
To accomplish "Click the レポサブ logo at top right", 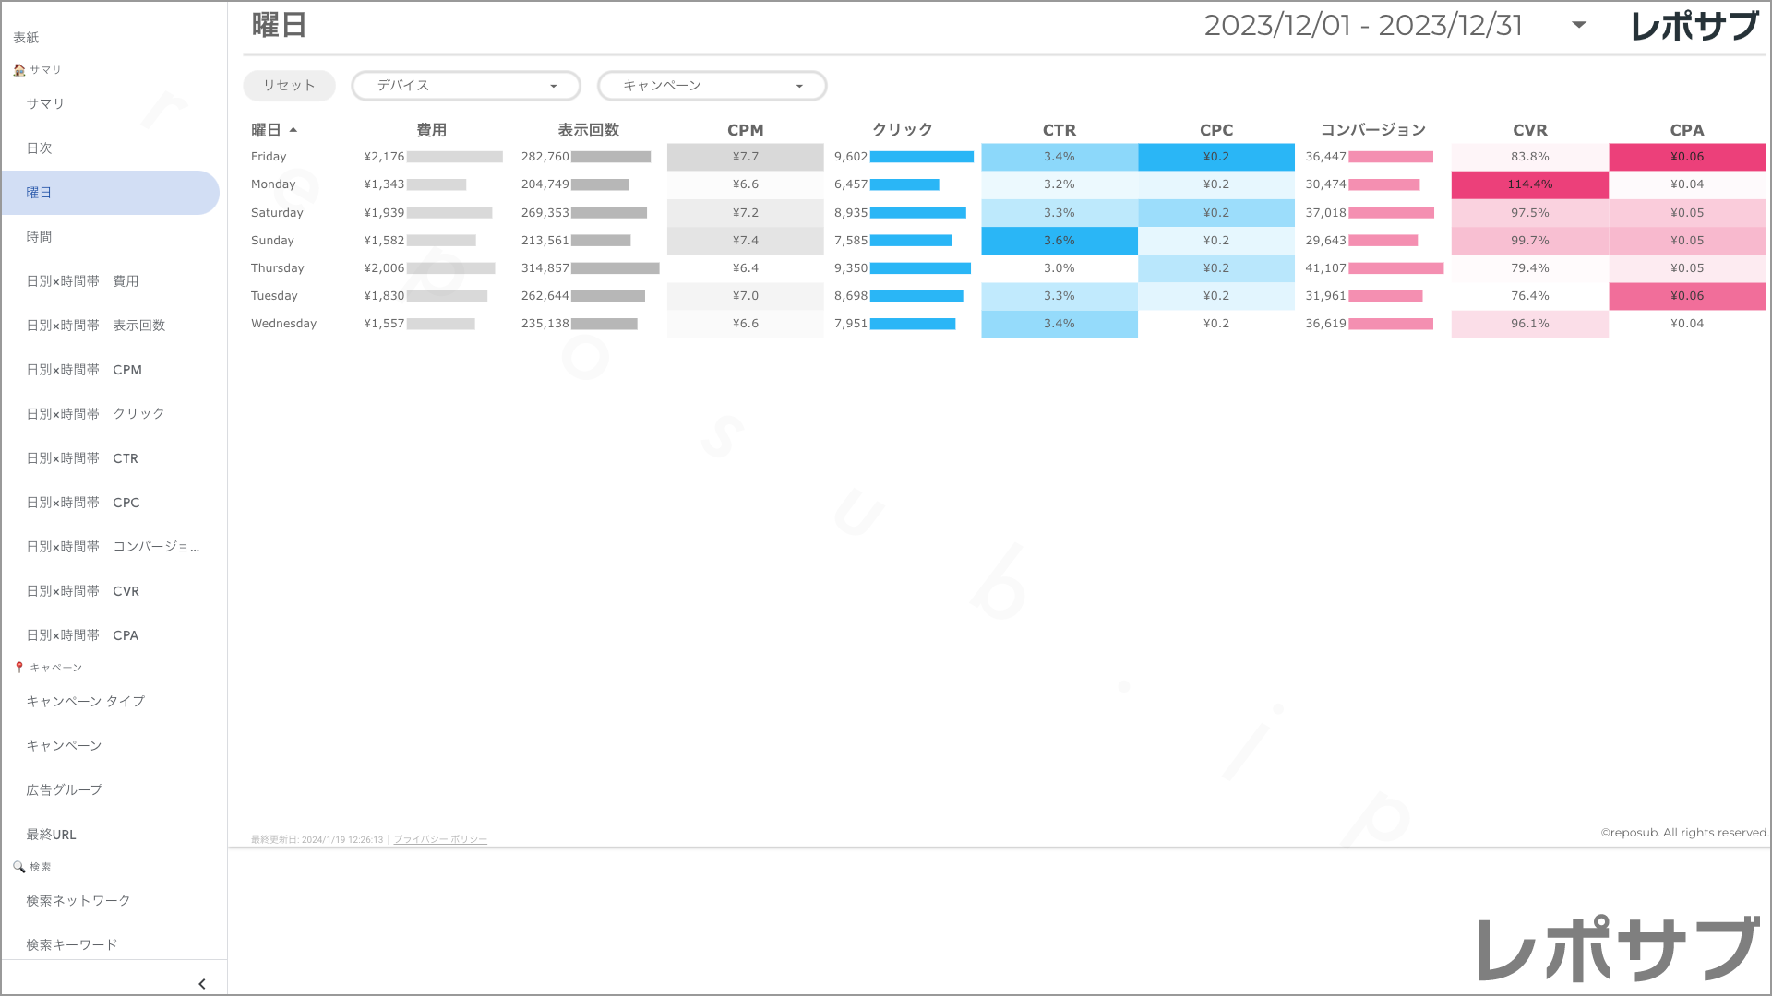I will (x=1694, y=26).
